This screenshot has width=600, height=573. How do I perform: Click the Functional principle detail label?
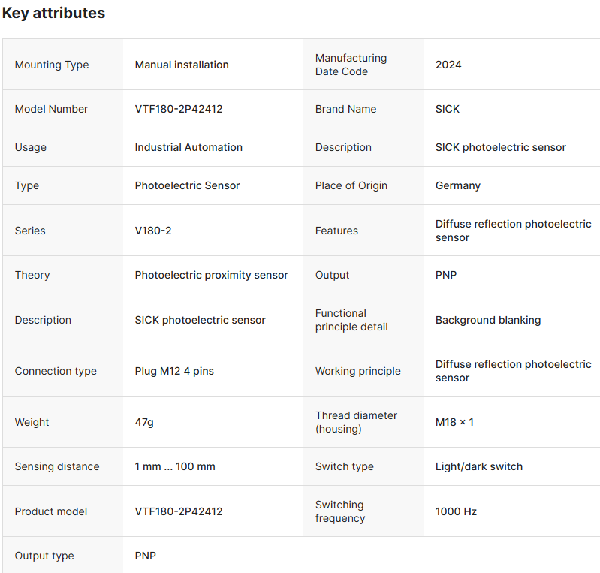click(x=351, y=320)
